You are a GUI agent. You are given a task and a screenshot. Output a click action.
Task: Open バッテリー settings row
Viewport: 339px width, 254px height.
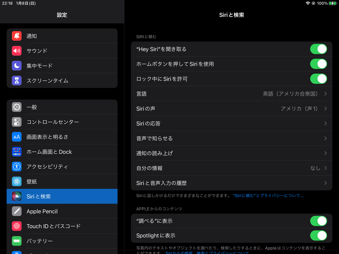[x=62, y=241]
